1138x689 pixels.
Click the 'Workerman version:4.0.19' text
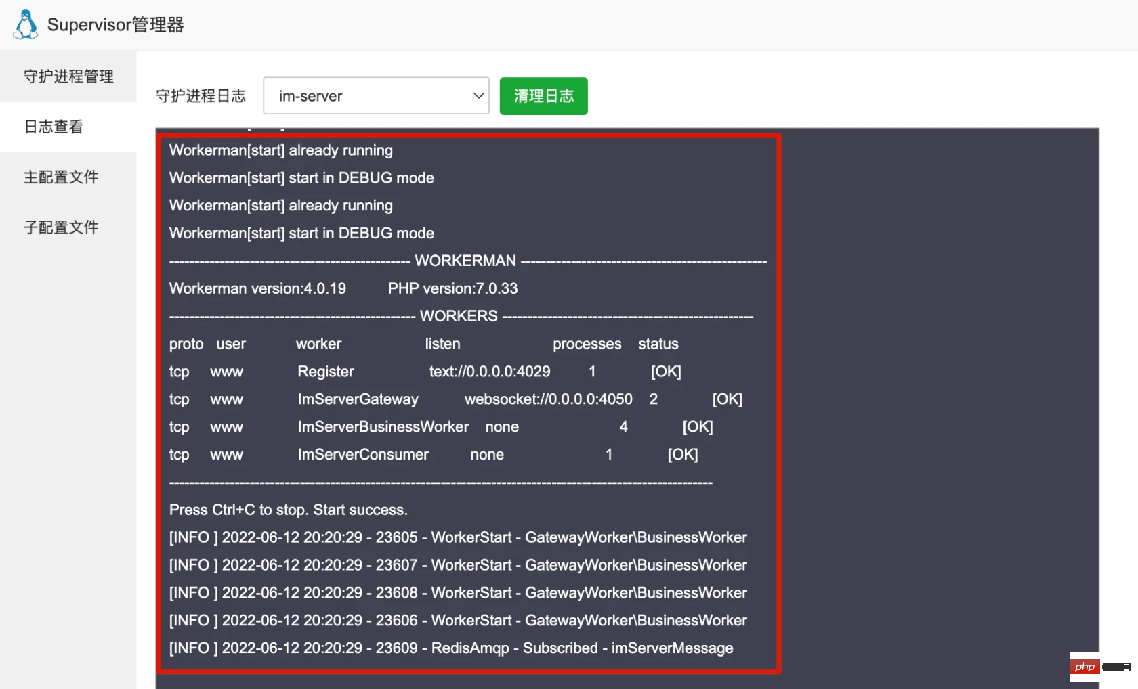[x=257, y=288]
